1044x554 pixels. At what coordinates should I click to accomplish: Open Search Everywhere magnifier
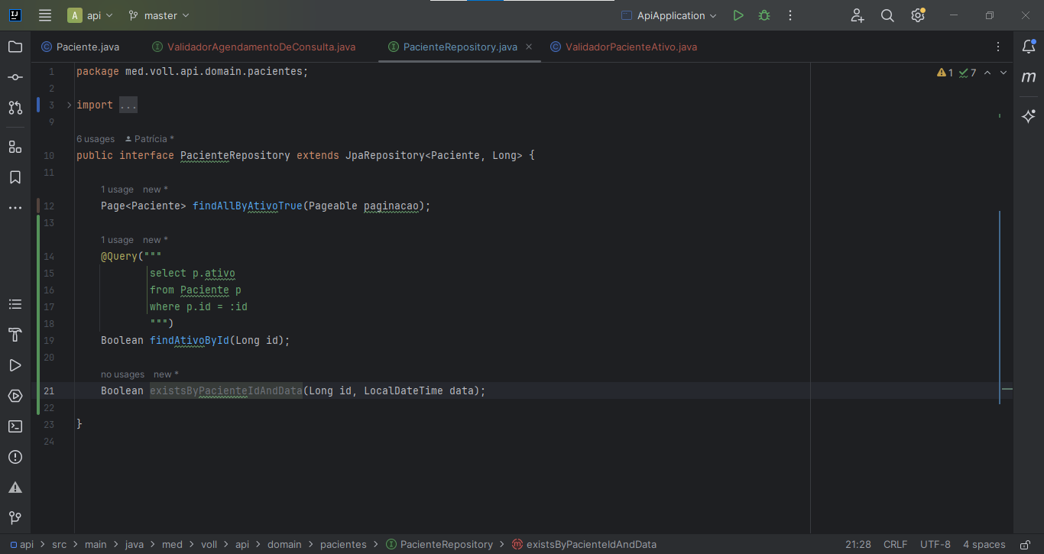coord(887,15)
